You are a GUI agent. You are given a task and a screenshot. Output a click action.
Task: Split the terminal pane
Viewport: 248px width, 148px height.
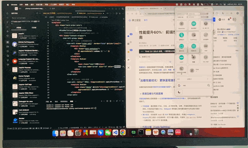pos(107,101)
